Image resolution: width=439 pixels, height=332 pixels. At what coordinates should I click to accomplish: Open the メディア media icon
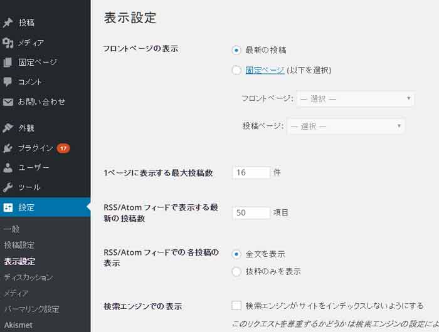[x=8, y=43]
